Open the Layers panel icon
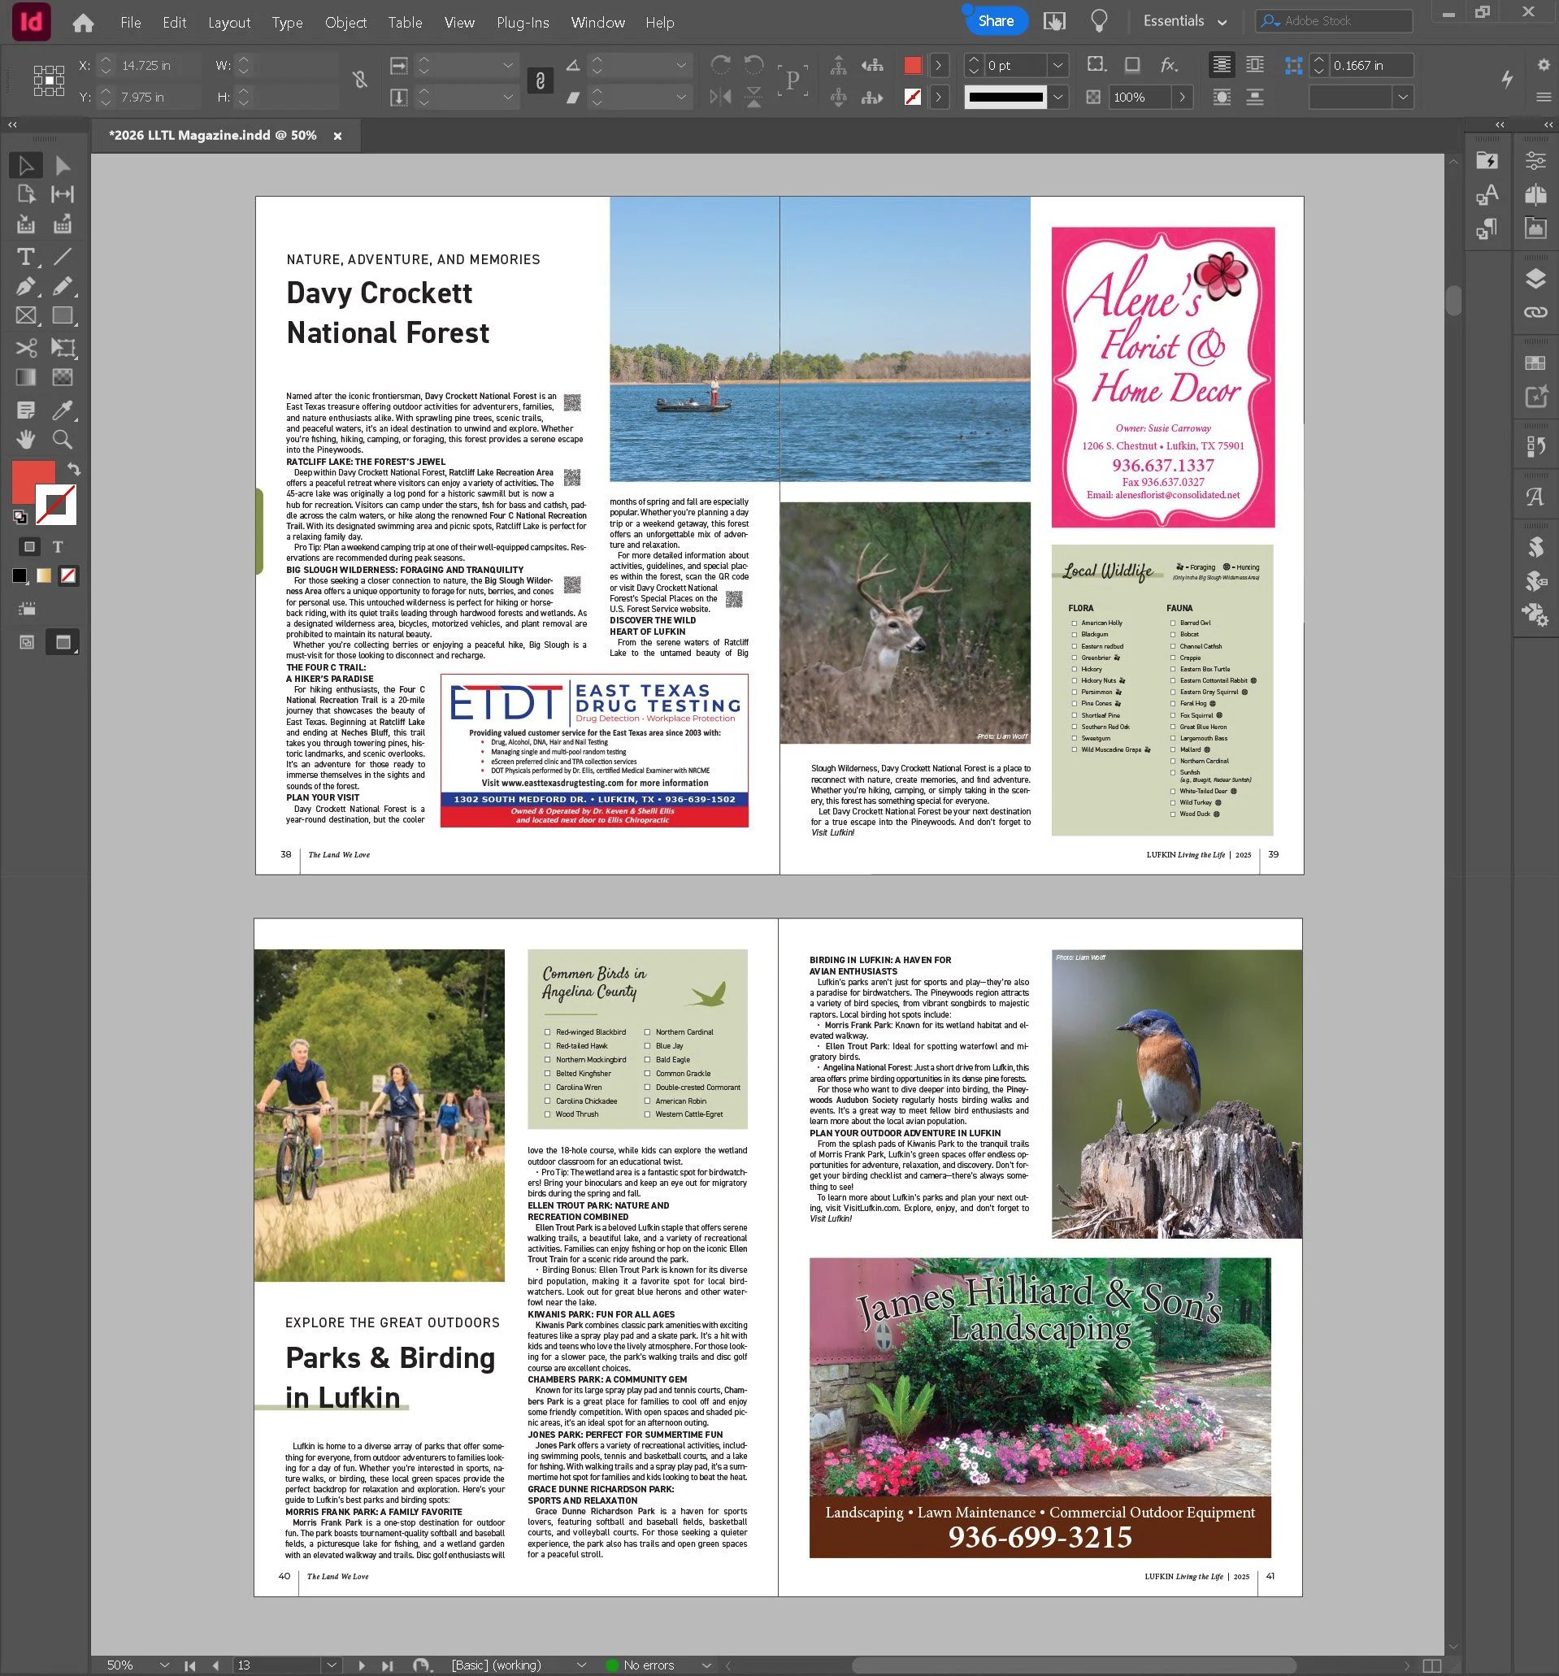The height and width of the screenshot is (1676, 1559). (1535, 279)
